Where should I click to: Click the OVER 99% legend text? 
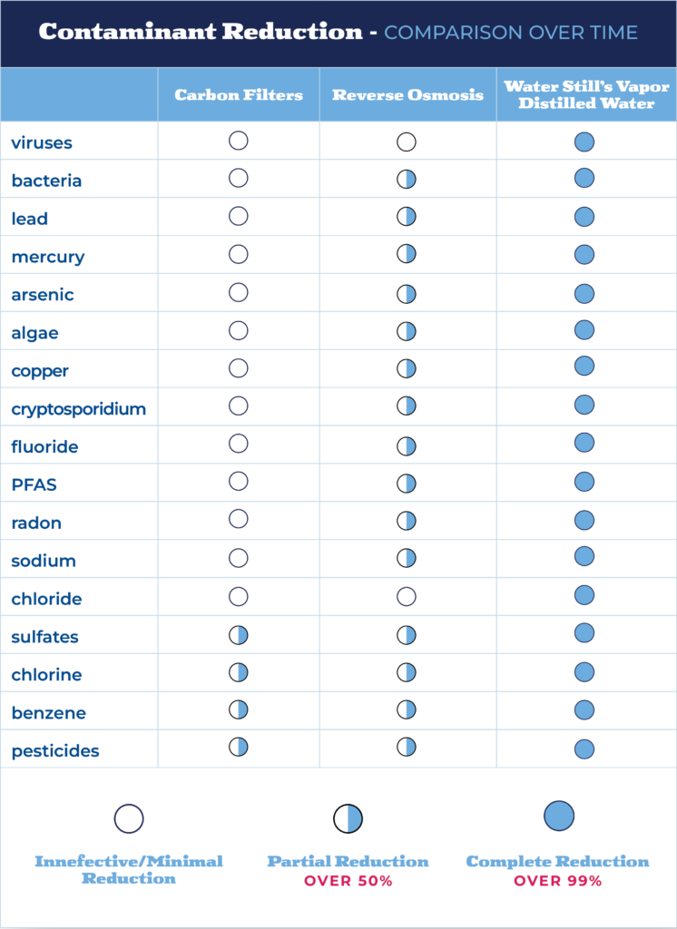[558, 881]
